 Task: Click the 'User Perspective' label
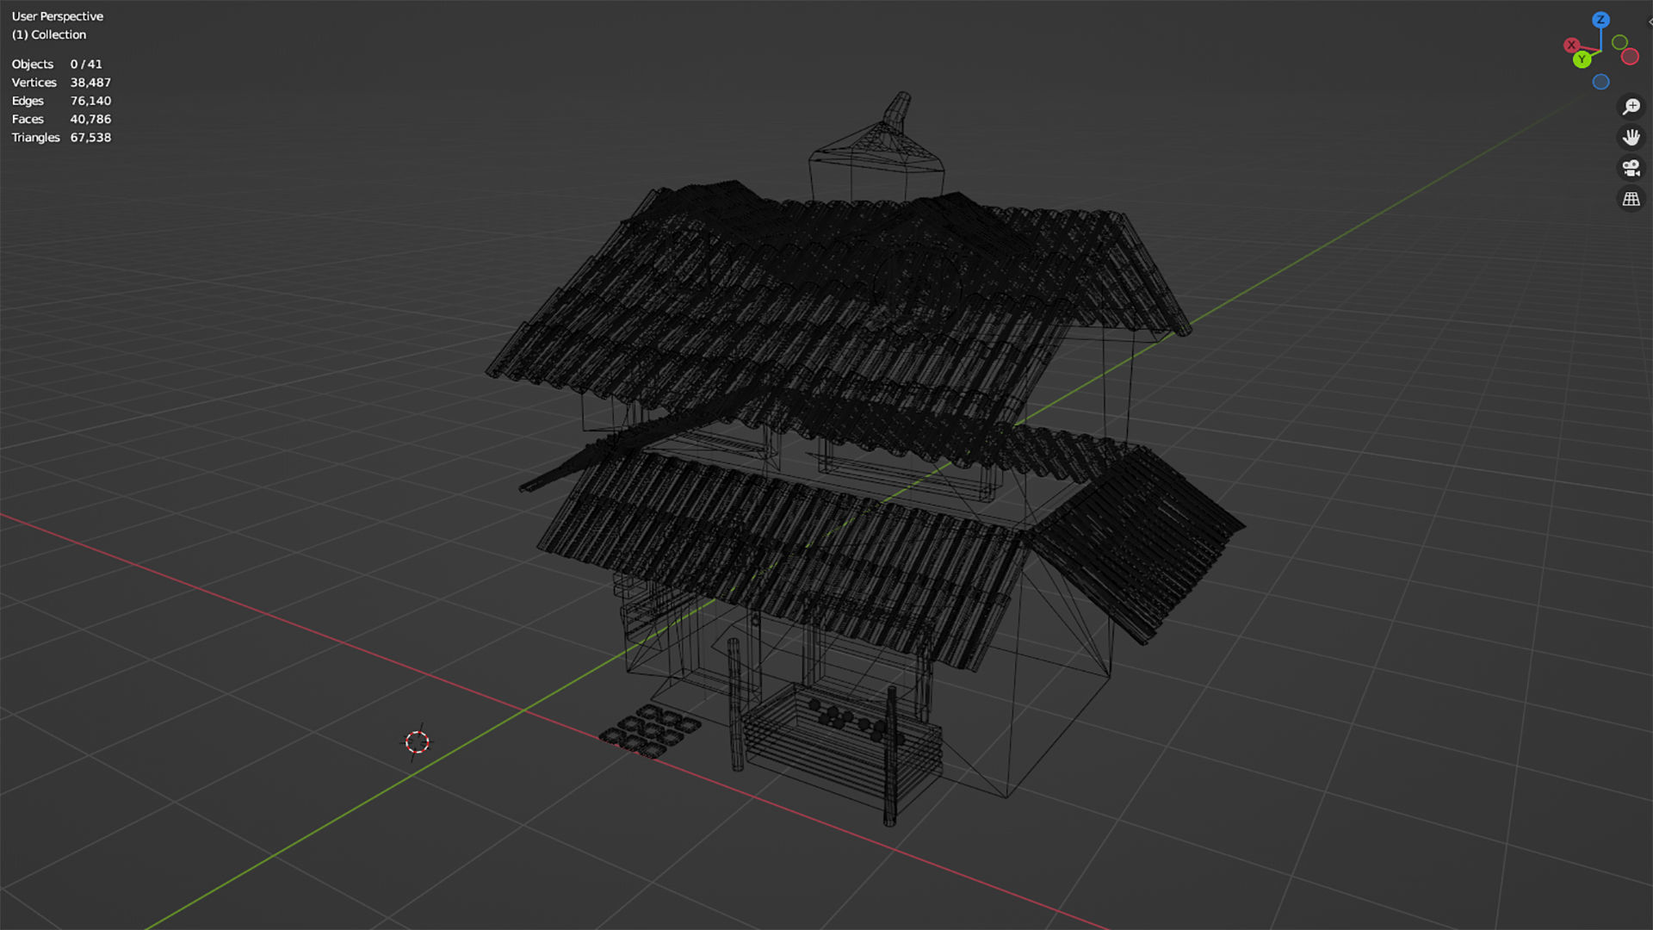(57, 16)
